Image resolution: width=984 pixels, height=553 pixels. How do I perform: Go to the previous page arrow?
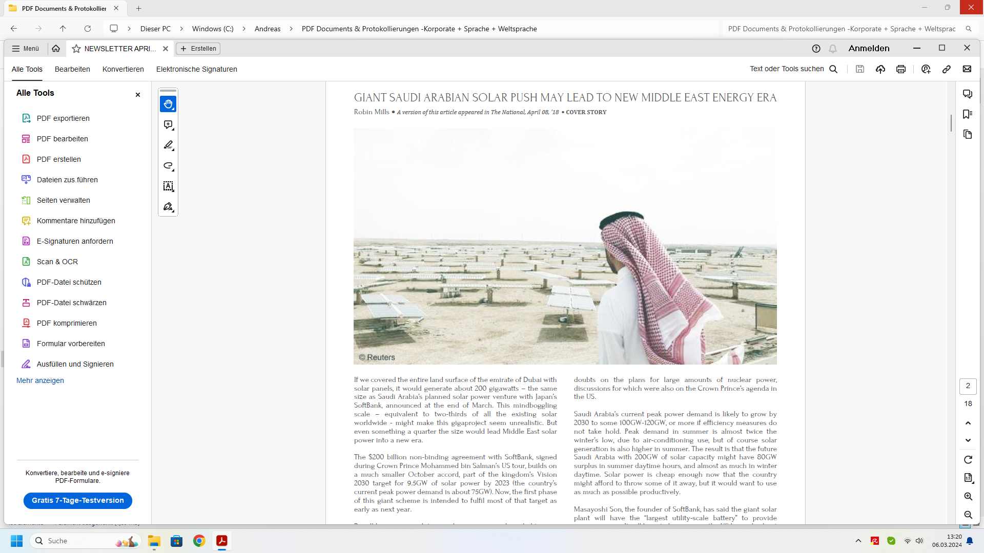[968, 423]
